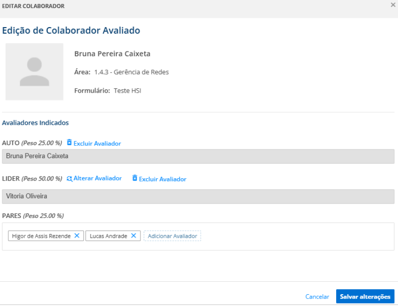
Task: Click the name Bruna Pereira Caixeta heading
Action: click(x=112, y=54)
